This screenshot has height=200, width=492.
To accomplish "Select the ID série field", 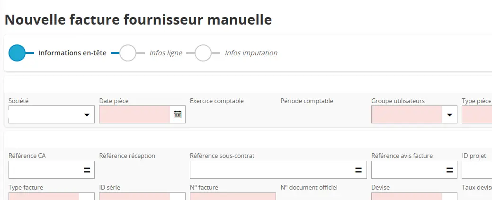I will 134,196.
